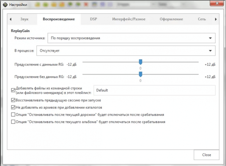
Task: Click the right tab scroll arrow
Action: pyautogui.click(x=216, y=19)
